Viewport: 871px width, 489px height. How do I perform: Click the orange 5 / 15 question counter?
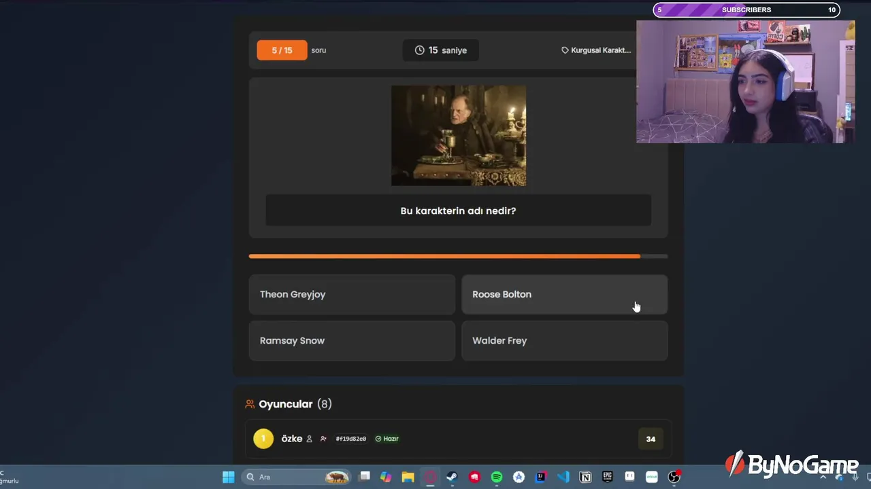pyautogui.click(x=282, y=50)
